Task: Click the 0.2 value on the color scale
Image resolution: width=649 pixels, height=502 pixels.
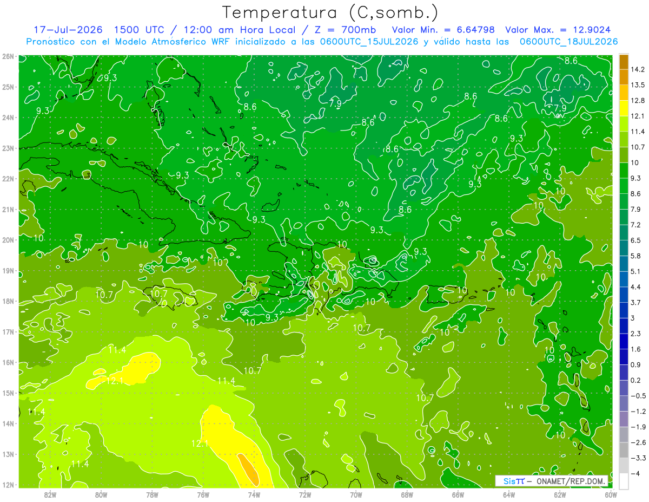Action: (x=636, y=380)
